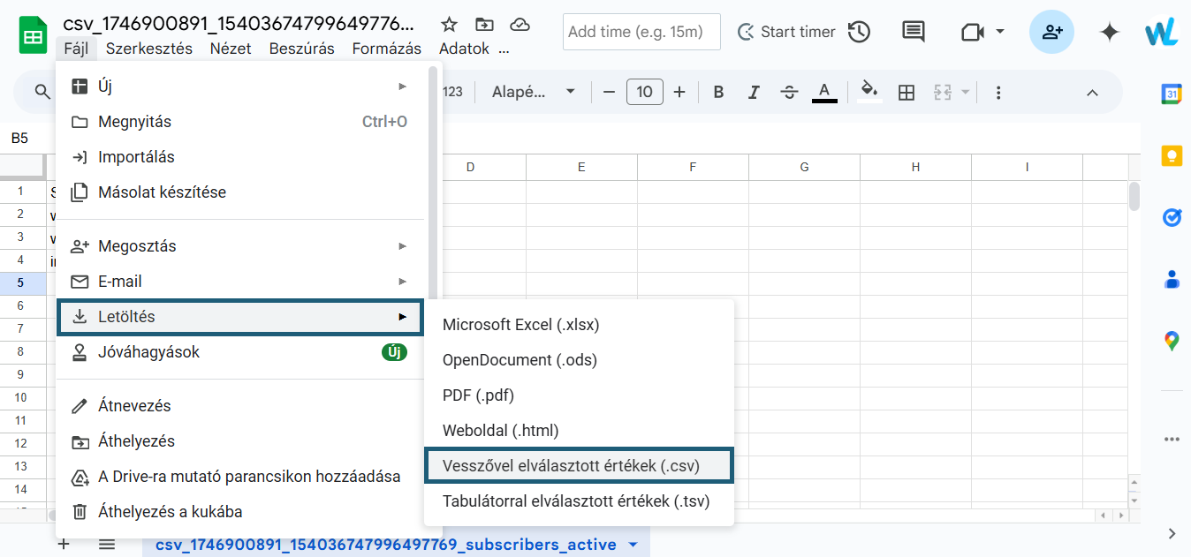Image resolution: width=1191 pixels, height=557 pixels.
Task: Select Microsoft Excel (.xlsx) download option
Action: (x=520, y=325)
